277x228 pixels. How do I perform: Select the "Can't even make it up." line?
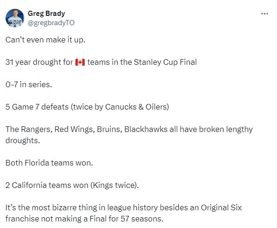click(46, 40)
